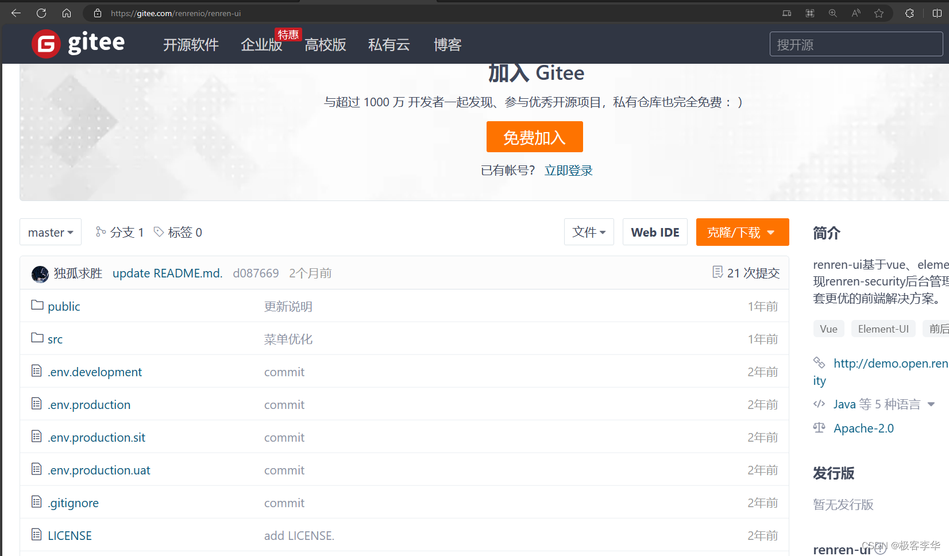This screenshot has height=556, width=949.
Task: Click the device cast icon in address bar
Action: pos(787,13)
